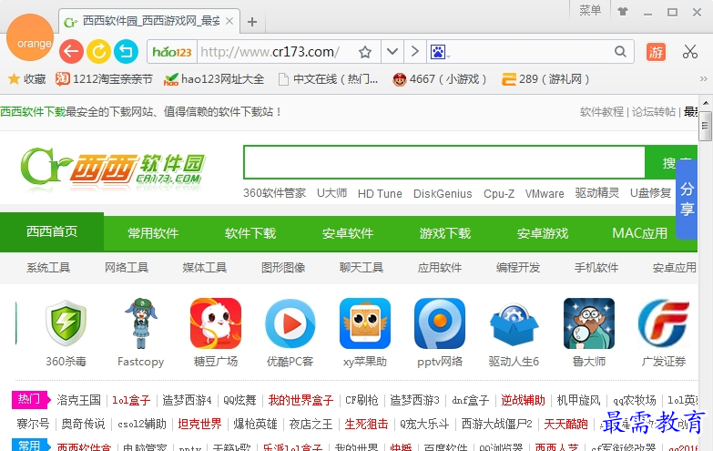
Task: Open 软件下载 navigation tab
Action: [x=250, y=233]
